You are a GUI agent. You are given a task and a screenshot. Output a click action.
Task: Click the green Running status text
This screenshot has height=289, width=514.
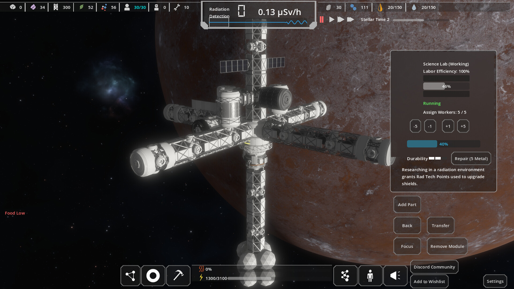pos(432,103)
